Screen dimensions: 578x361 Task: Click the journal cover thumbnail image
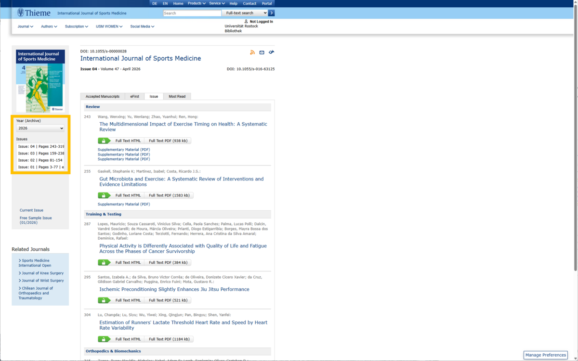click(40, 81)
